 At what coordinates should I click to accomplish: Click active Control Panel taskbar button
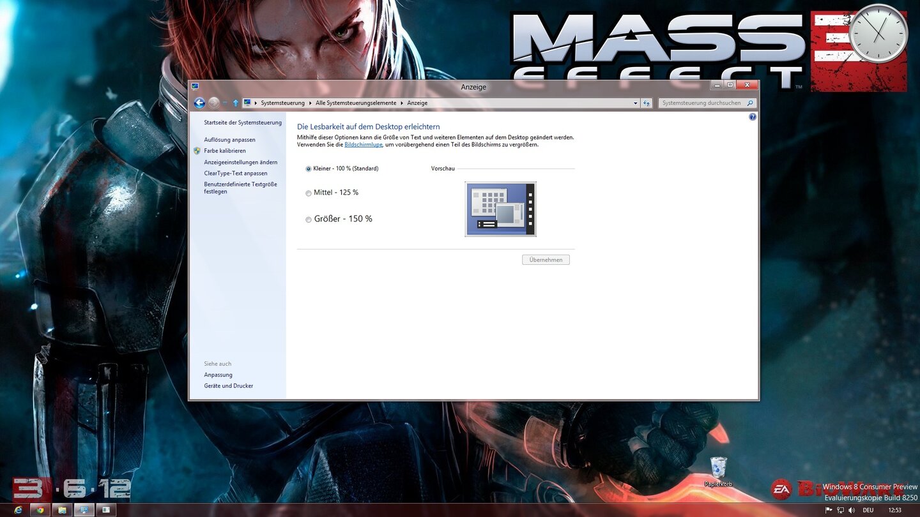pyautogui.click(x=84, y=510)
